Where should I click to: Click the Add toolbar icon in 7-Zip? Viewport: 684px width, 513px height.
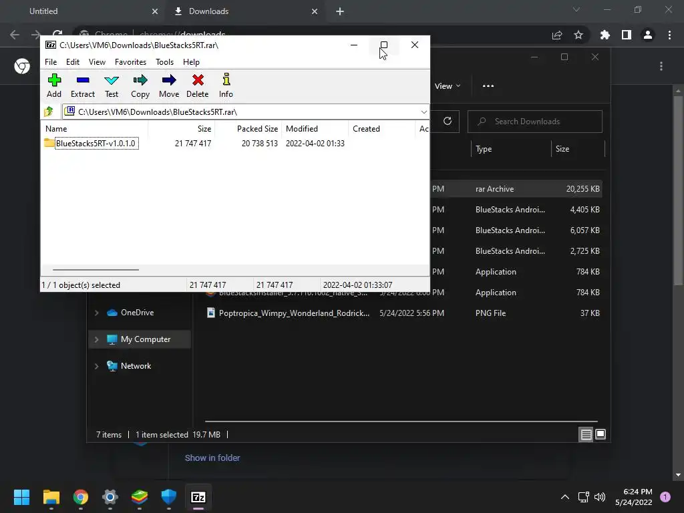click(54, 85)
